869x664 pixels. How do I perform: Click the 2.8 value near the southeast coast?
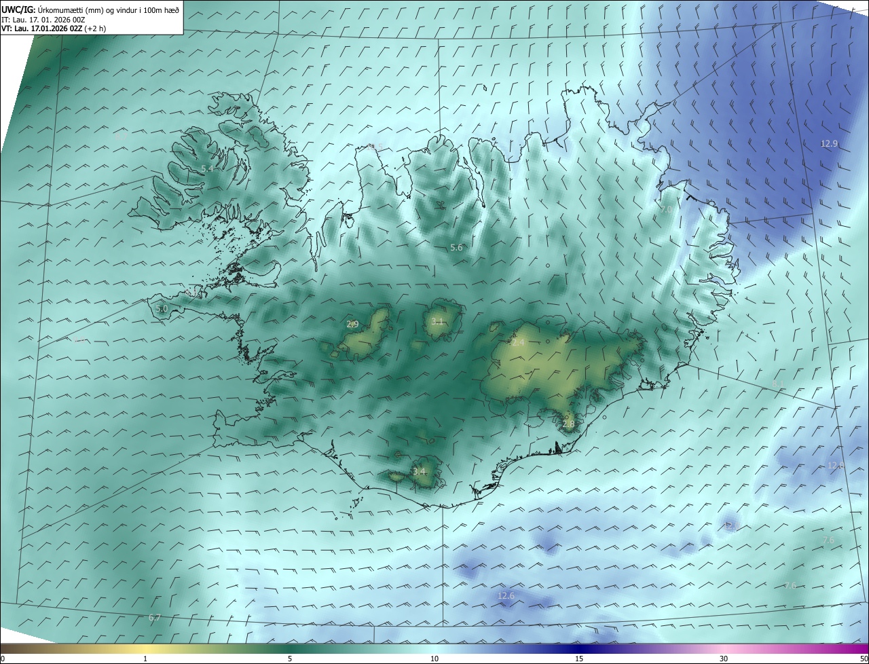[569, 424]
